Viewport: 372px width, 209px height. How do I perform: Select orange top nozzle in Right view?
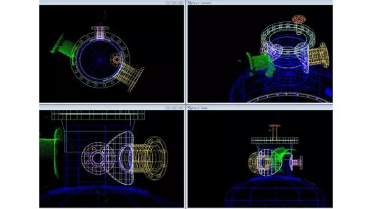tap(274, 128)
